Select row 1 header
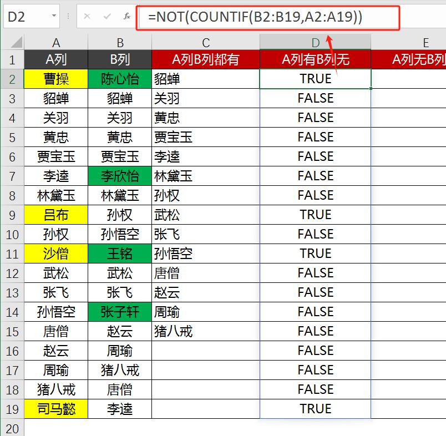The image size is (446, 436). click(x=12, y=59)
